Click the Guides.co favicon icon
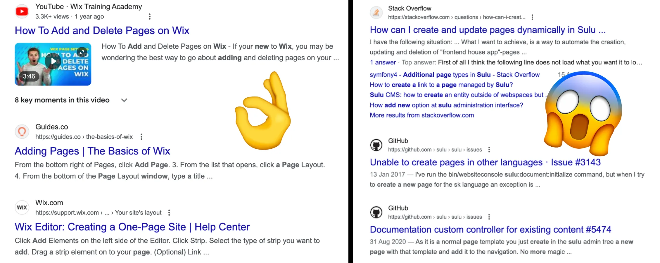The height and width of the screenshot is (263, 660). (22, 132)
